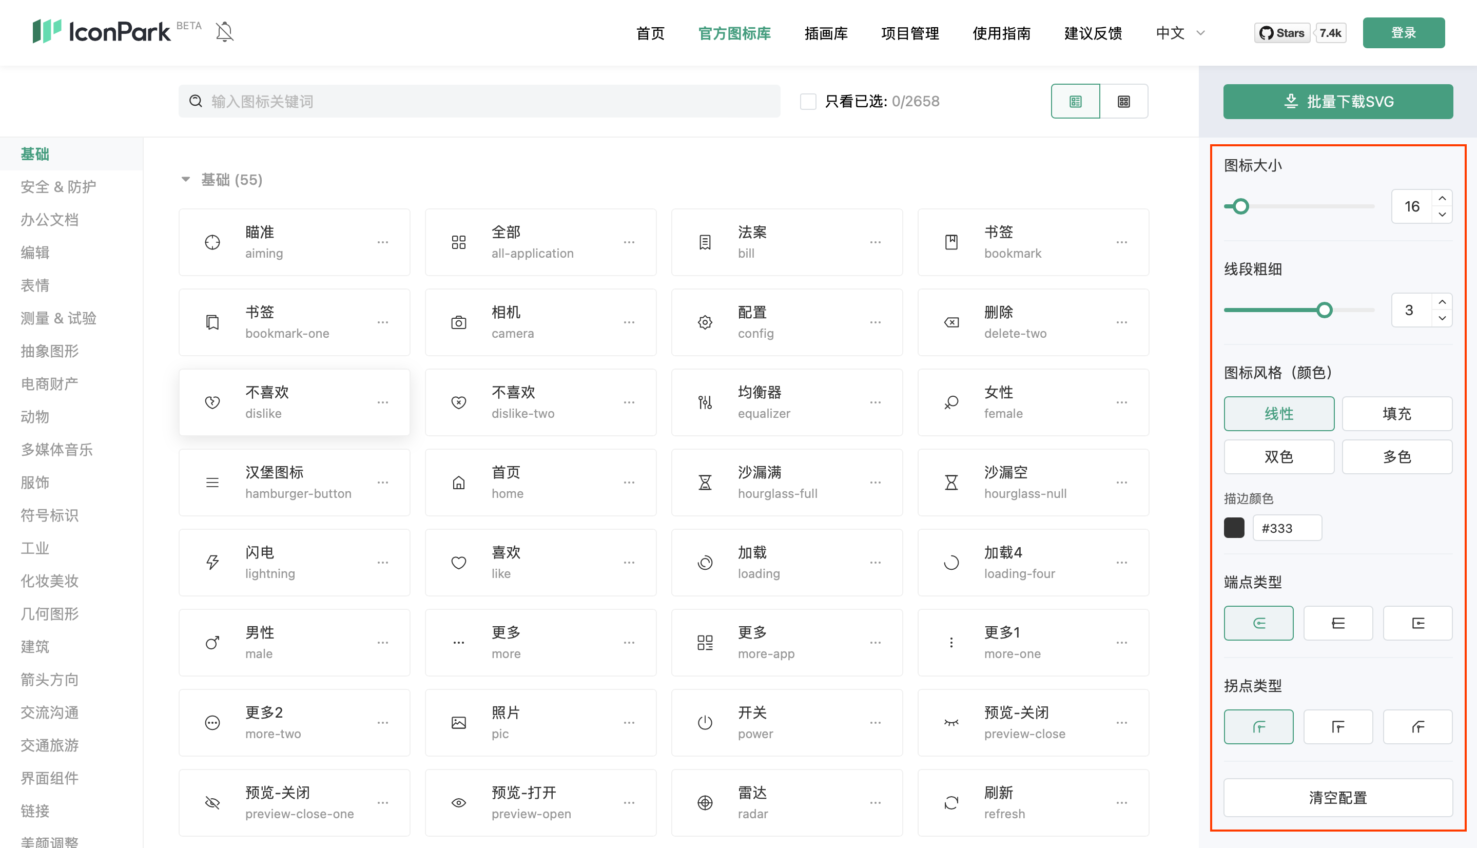Select the 填充 icon style
Viewport: 1477px width, 848px height.
1396,414
